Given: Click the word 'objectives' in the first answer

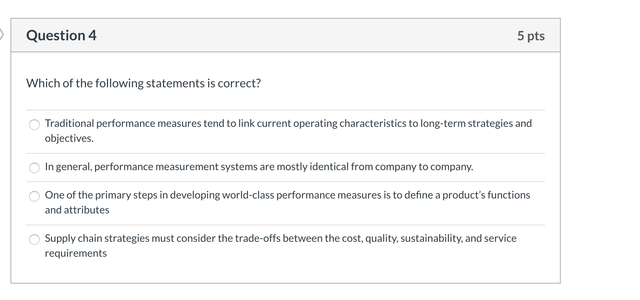Looking at the screenshot, I should click(x=68, y=138).
